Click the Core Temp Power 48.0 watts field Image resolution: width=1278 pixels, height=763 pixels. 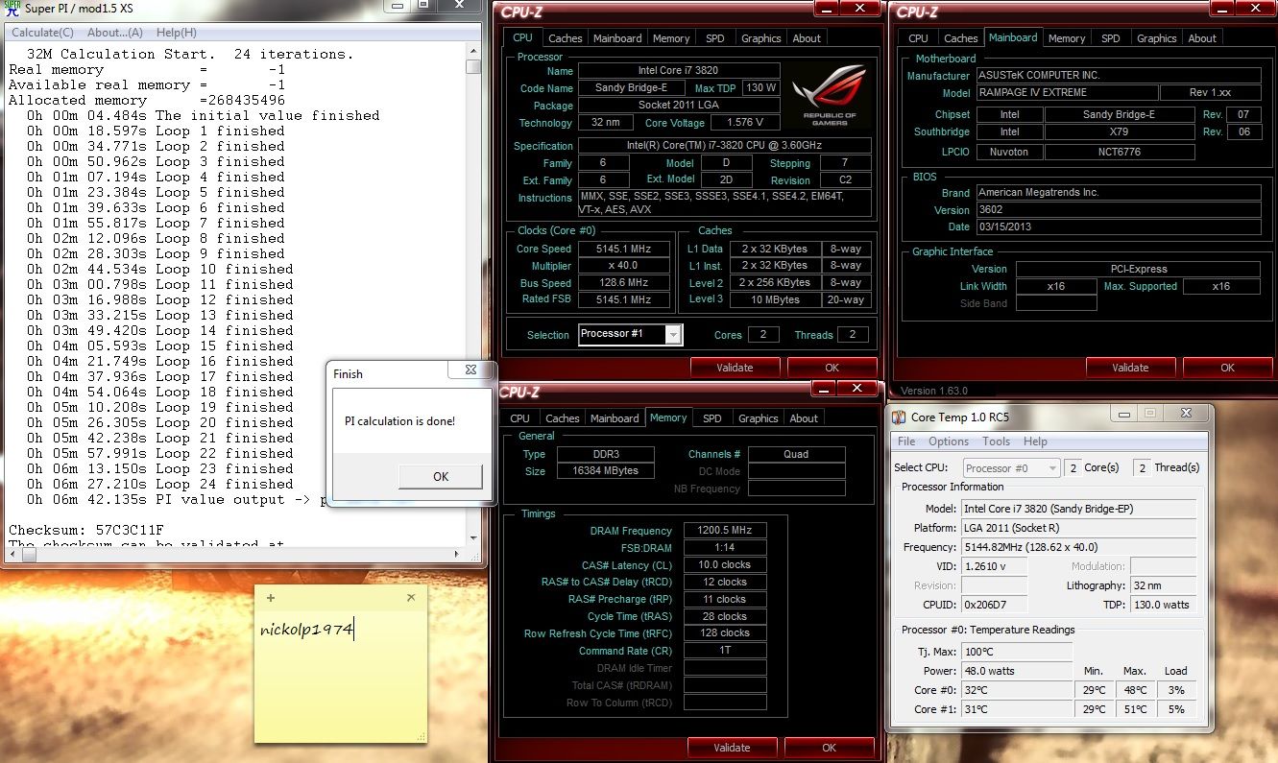(1017, 671)
